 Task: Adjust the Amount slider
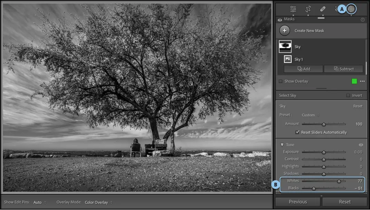click(x=324, y=124)
